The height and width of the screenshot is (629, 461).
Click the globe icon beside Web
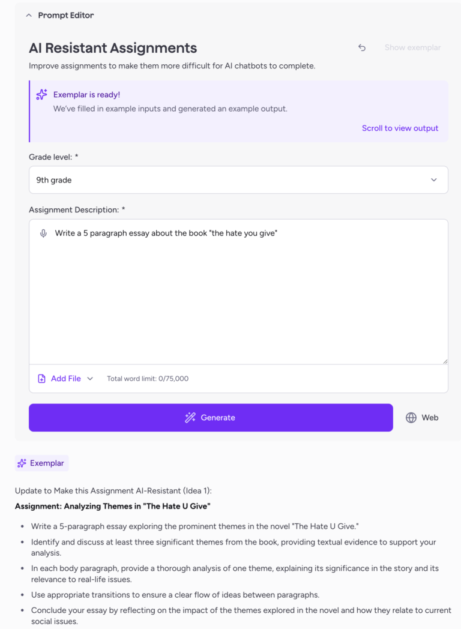[411, 417]
